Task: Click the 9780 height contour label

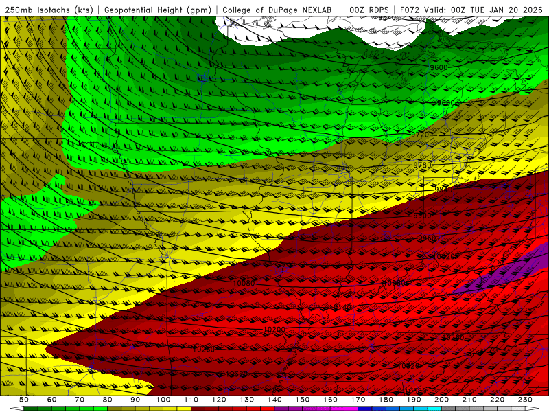Action: [x=422, y=165]
